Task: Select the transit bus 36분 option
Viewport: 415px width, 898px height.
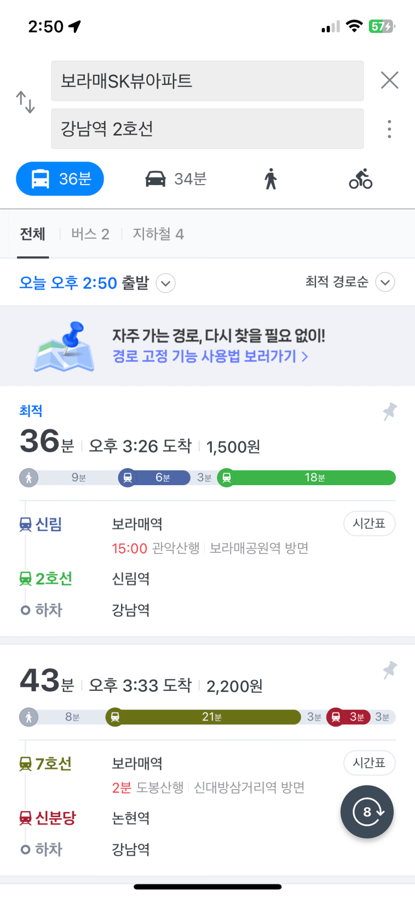Action: tap(60, 179)
